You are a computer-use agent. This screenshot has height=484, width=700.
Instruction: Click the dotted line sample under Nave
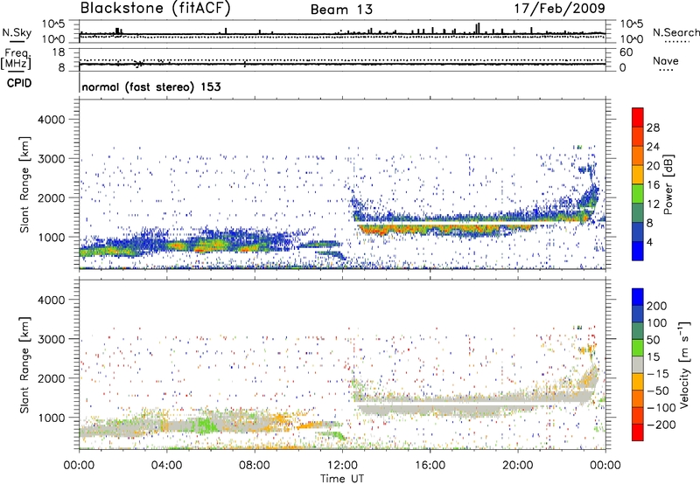click(x=667, y=71)
